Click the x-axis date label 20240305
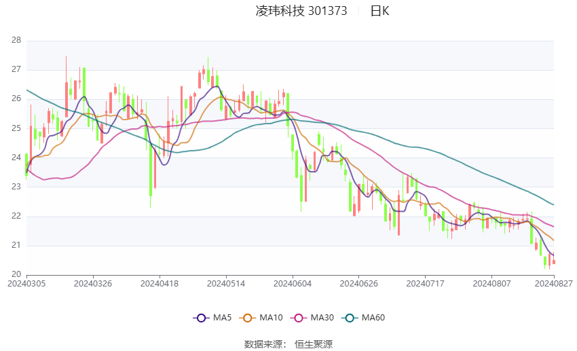 (x=26, y=284)
